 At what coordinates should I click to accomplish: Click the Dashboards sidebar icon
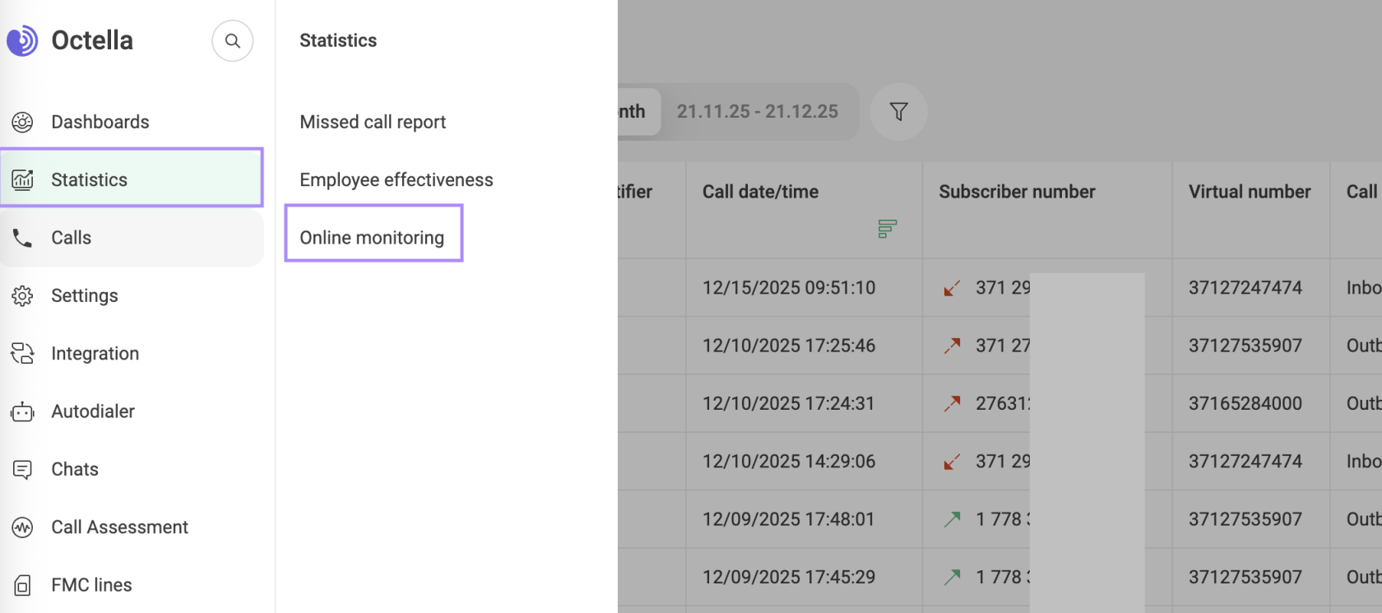click(x=22, y=123)
